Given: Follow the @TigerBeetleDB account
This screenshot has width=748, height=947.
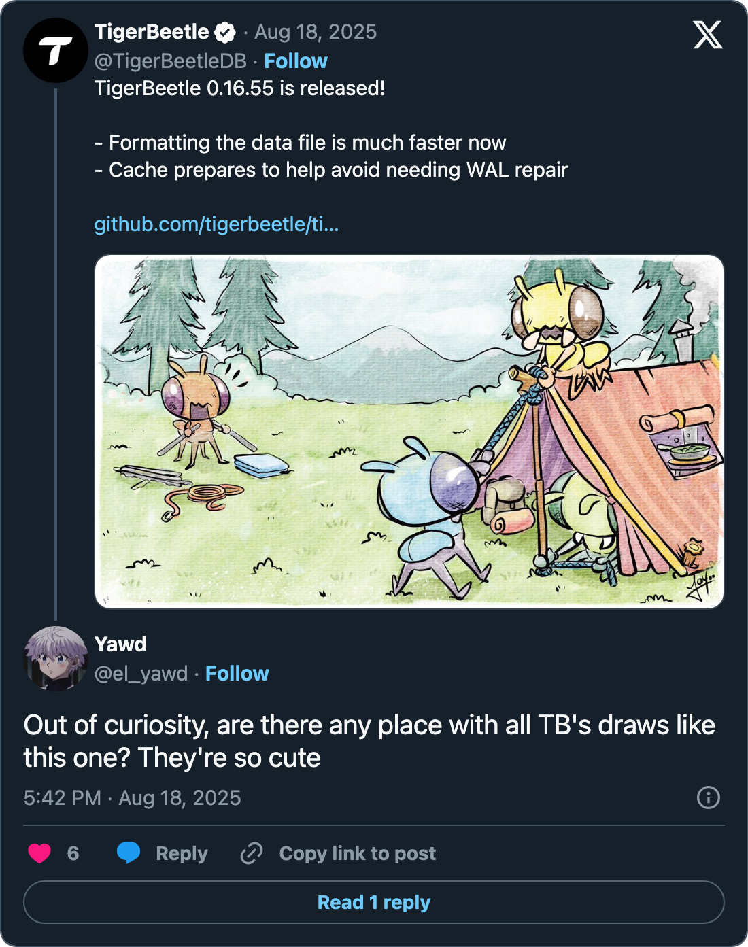Looking at the screenshot, I should point(295,61).
